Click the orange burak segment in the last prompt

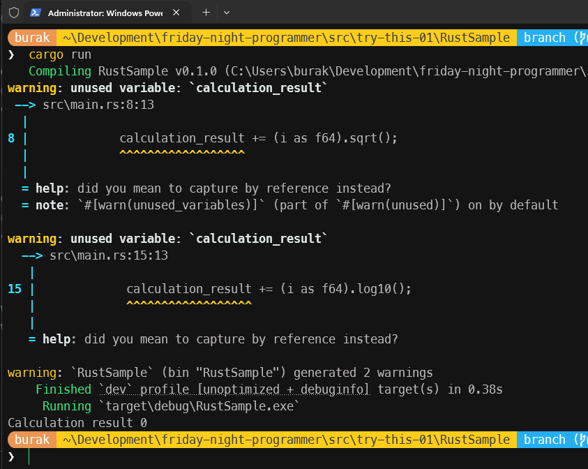click(31, 440)
